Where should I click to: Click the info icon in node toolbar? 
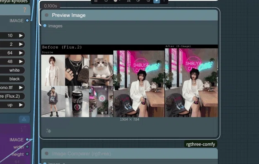tap(106, 1)
